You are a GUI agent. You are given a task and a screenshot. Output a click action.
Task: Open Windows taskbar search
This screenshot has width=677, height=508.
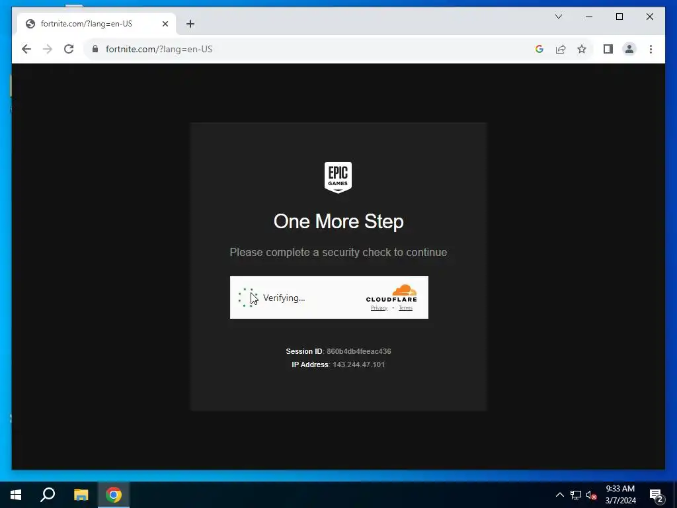48,495
